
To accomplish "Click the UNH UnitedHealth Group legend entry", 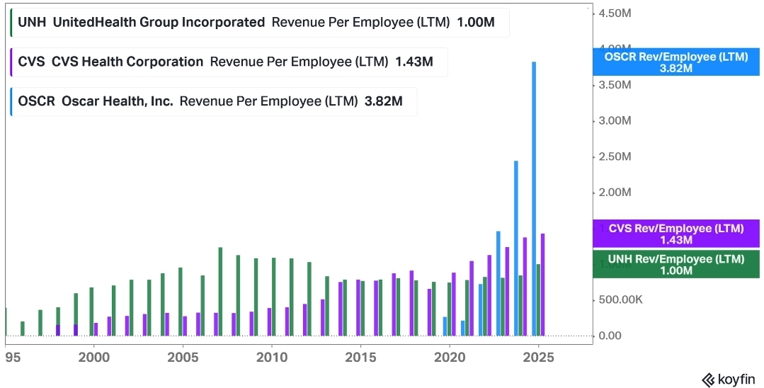I will 260,23.
